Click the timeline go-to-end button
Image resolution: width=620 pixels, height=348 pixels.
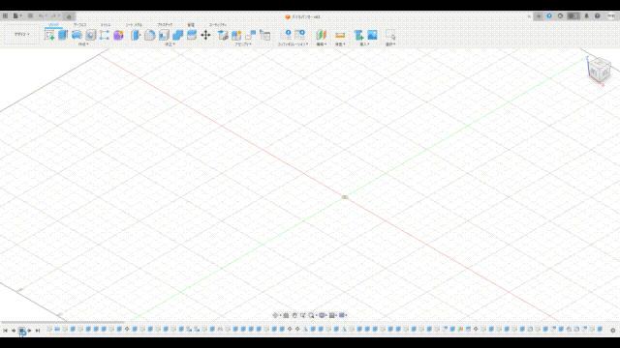tap(38, 331)
